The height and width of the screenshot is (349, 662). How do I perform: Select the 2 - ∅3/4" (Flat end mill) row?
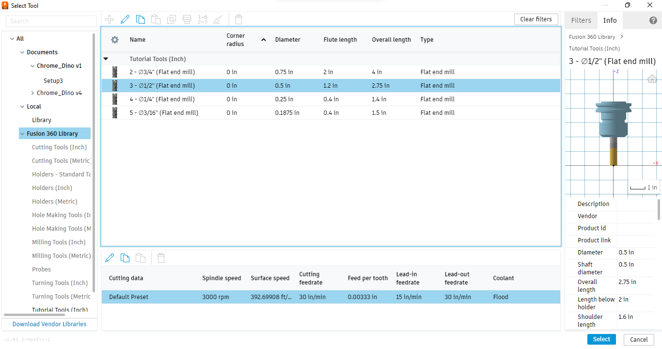(x=331, y=72)
